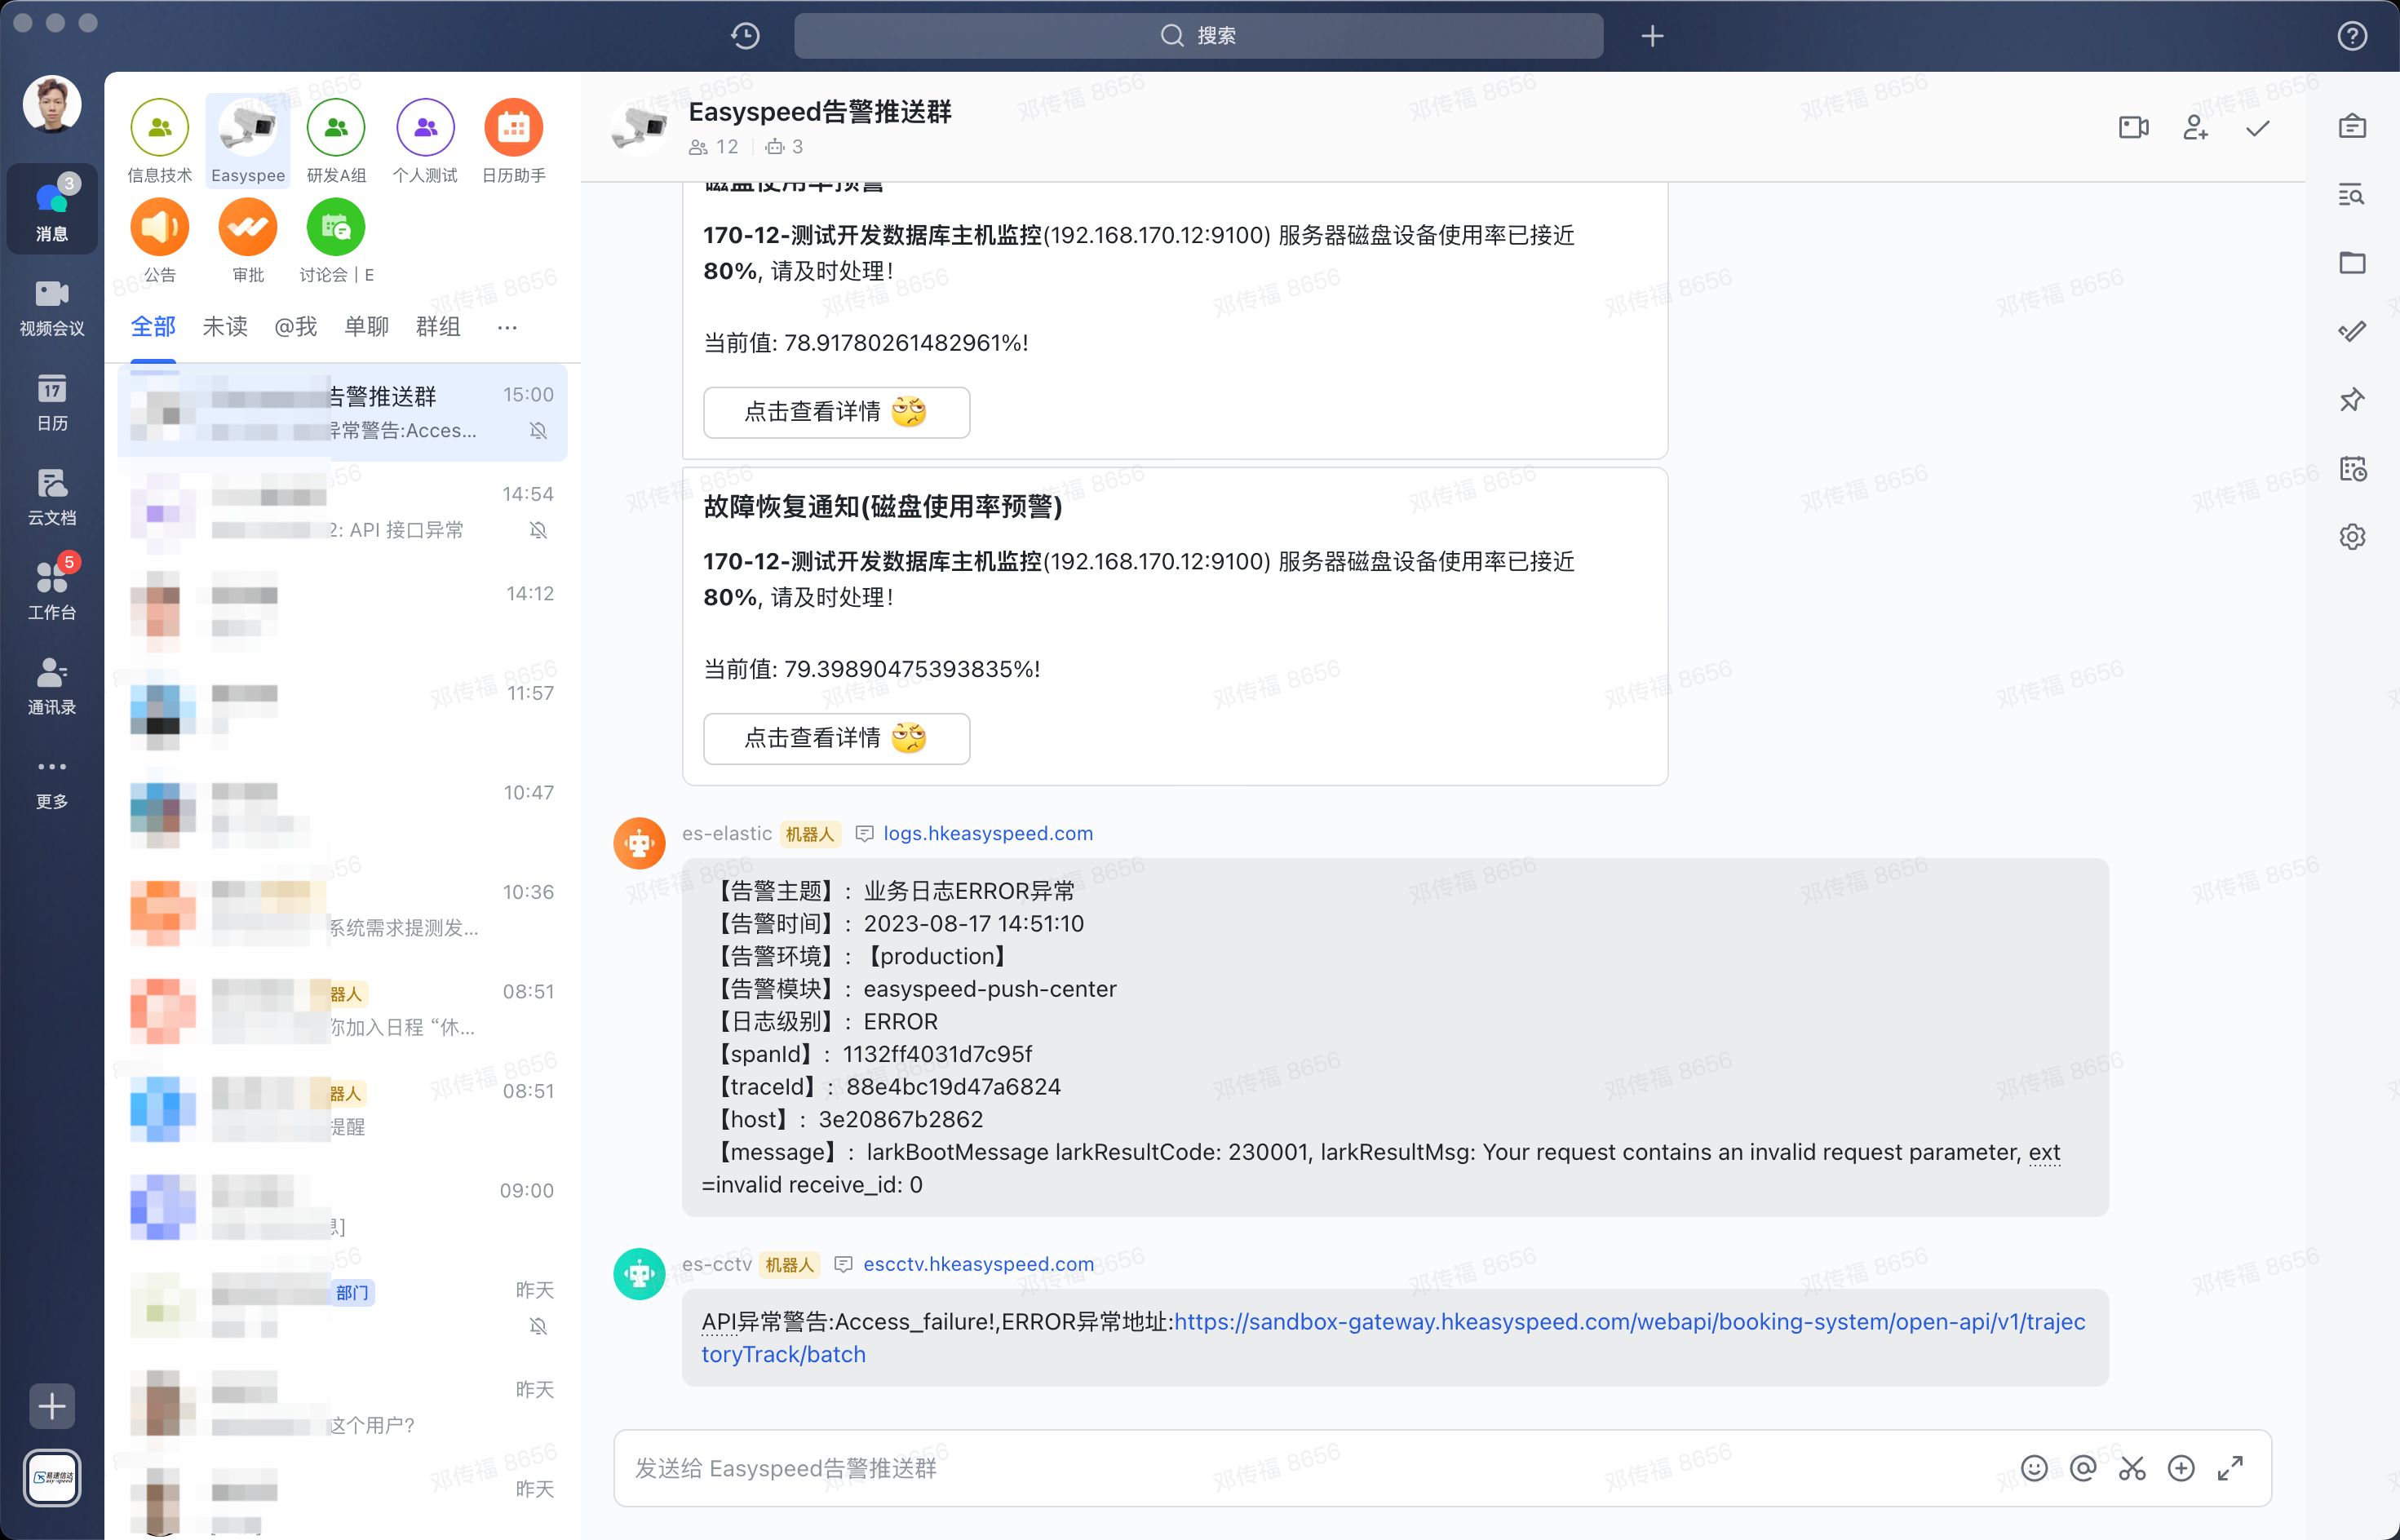This screenshot has height=1540, width=2400.
Task: Expand 更多 more options in sidebar
Action: coord(52,783)
